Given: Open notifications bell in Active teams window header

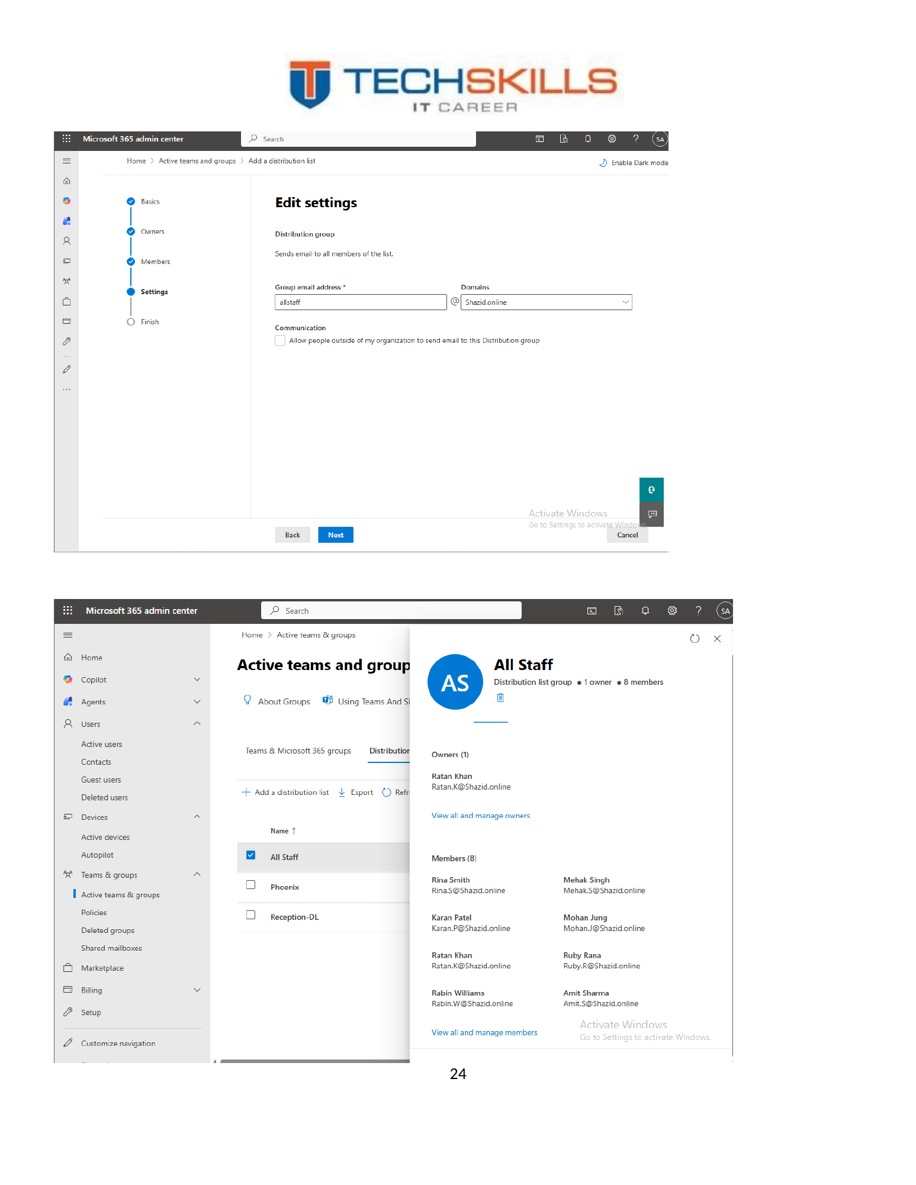Looking at the screenshot, I should (645, 611).
